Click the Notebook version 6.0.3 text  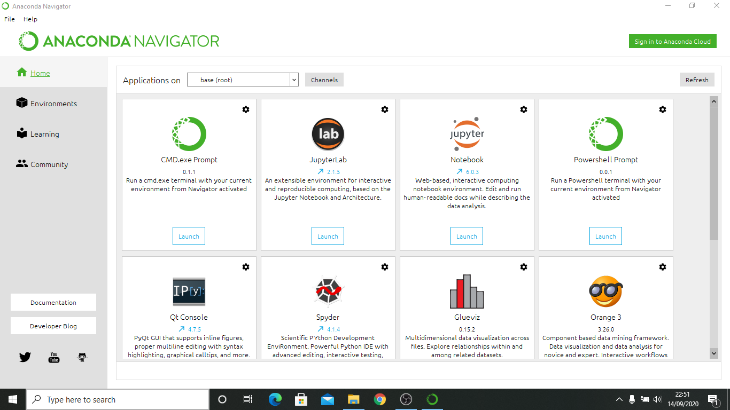(472, 172)
